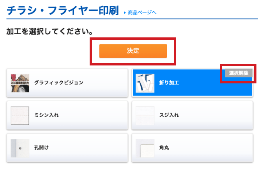Select the グラフィックビジョン option label

coord(58,83)
